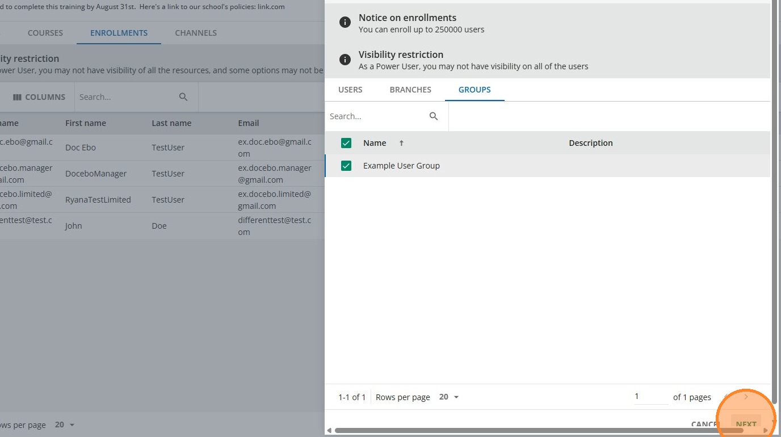Image resolution: width=781 pixels, height=437 pixels.
Task: Select the Groups tab
Action: [x=475, y=90]
